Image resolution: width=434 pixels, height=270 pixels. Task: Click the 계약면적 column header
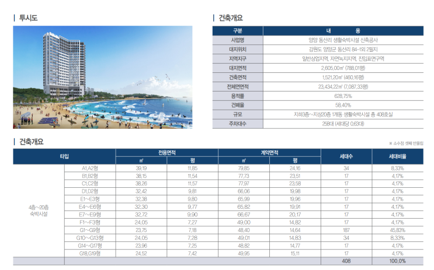[x=270, y=153]
